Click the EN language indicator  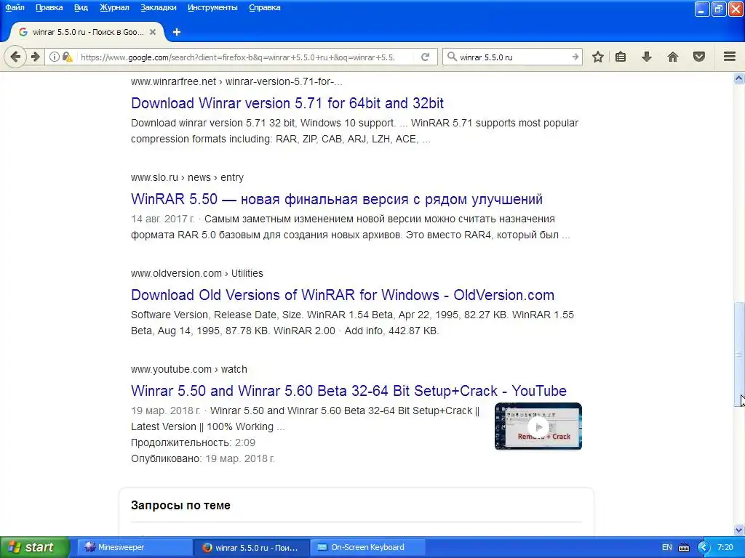(666, 548)
